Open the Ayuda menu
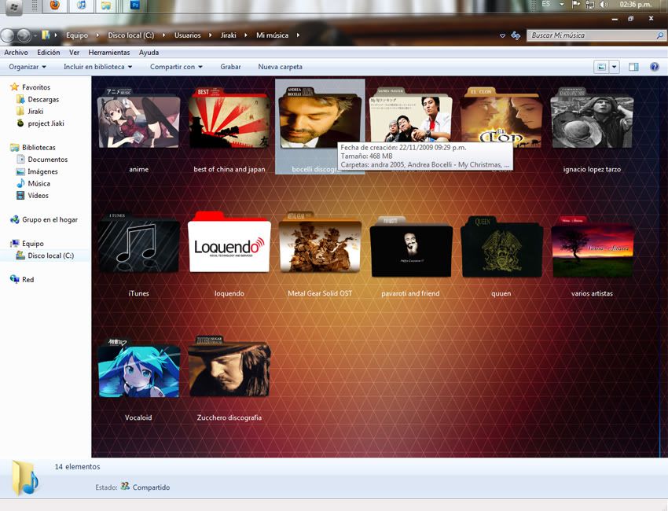This screenshot has height=511, width=668. [149, 53]
